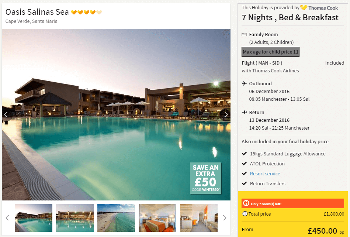Click the Thomas Cook heart logo
350x237 pixels.
tap(304, 7)
